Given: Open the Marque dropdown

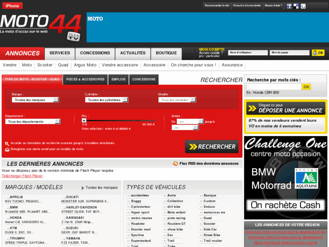Looking at the screenshot, I should point(35,100).
